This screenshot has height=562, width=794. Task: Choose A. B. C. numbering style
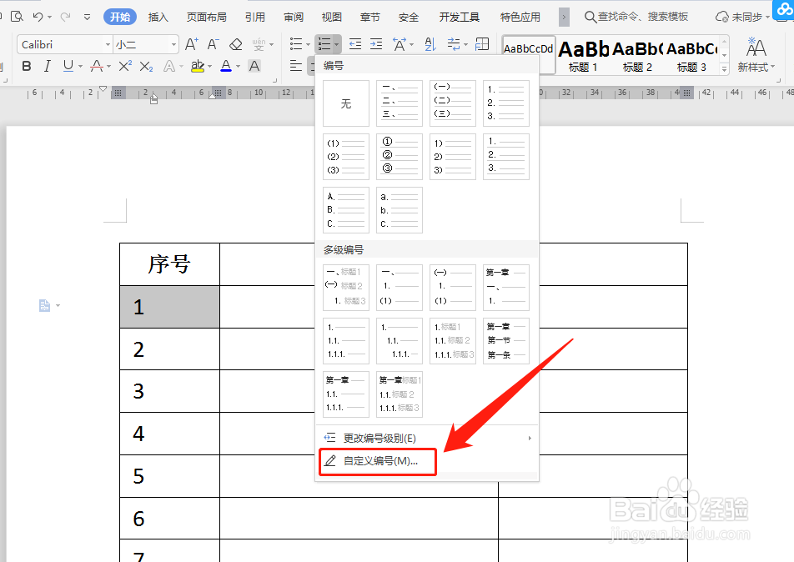[346, 210]
